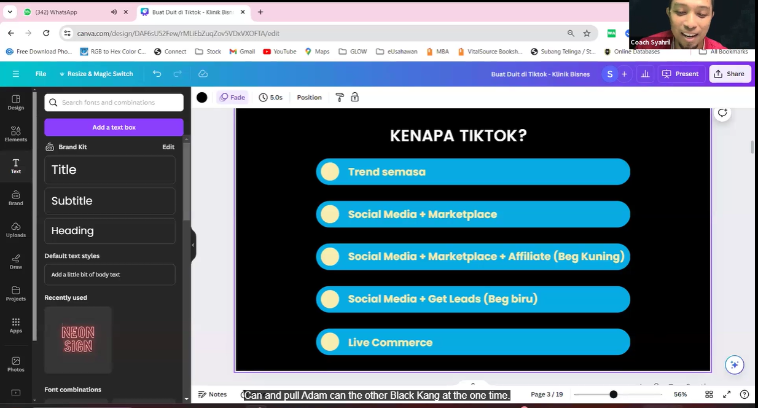Open the Maps bookmark
The image size is (758, 408).
317,52
